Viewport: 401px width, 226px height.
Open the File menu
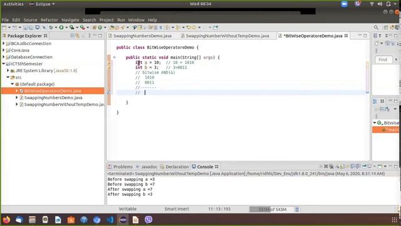point(5,20)
